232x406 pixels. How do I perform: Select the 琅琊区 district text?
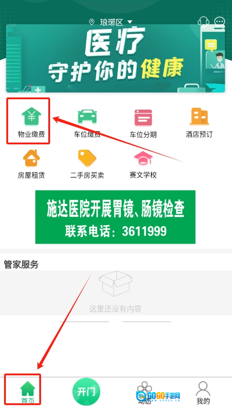111,22
